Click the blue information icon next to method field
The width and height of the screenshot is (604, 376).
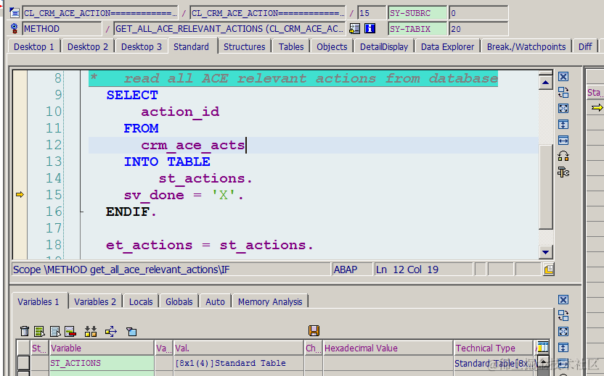coord(370,28)
